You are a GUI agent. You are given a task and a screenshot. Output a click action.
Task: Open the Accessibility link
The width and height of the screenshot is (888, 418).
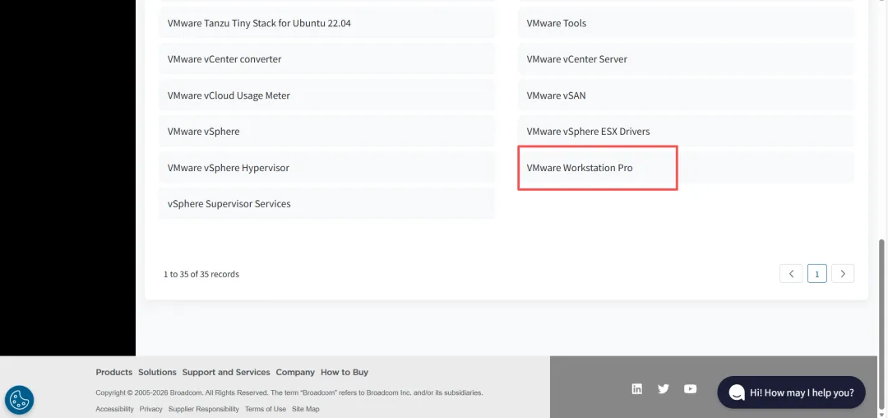114,409
